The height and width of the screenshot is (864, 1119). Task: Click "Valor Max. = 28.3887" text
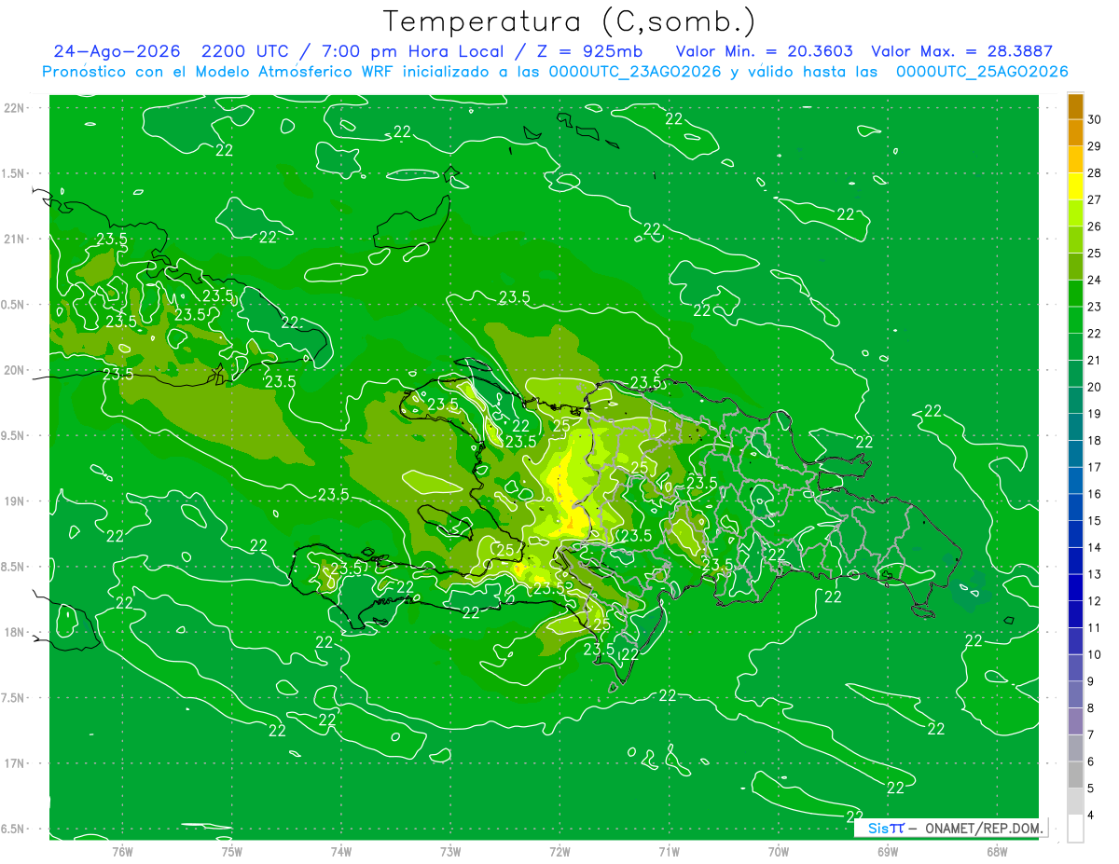coord(961,51)
